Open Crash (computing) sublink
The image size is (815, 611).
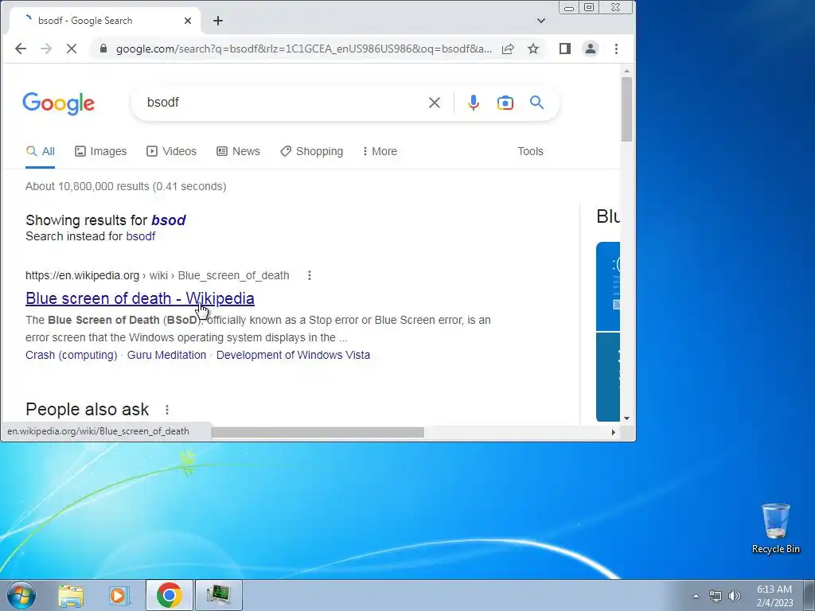(x=71, y=355)
